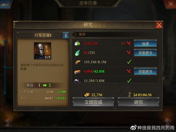176x132 pixels.
Task: Tap the Weibo logo in the watermark
Action: [x=134, y=127]
